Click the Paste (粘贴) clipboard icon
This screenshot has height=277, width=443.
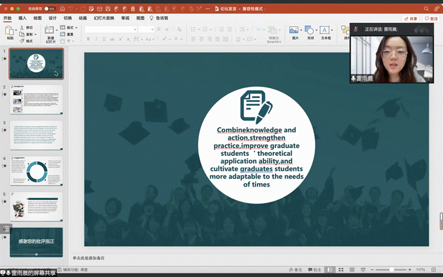(x=10, y=30)
